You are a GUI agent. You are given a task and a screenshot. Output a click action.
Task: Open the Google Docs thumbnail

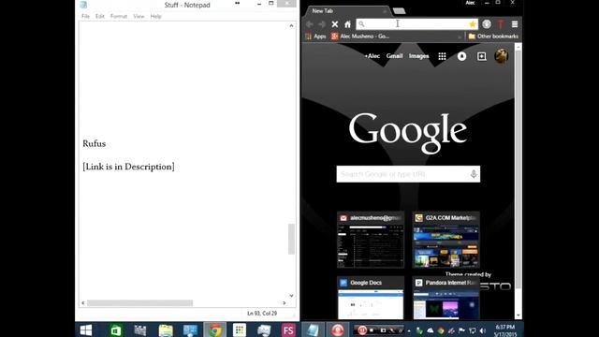(371, 298)
